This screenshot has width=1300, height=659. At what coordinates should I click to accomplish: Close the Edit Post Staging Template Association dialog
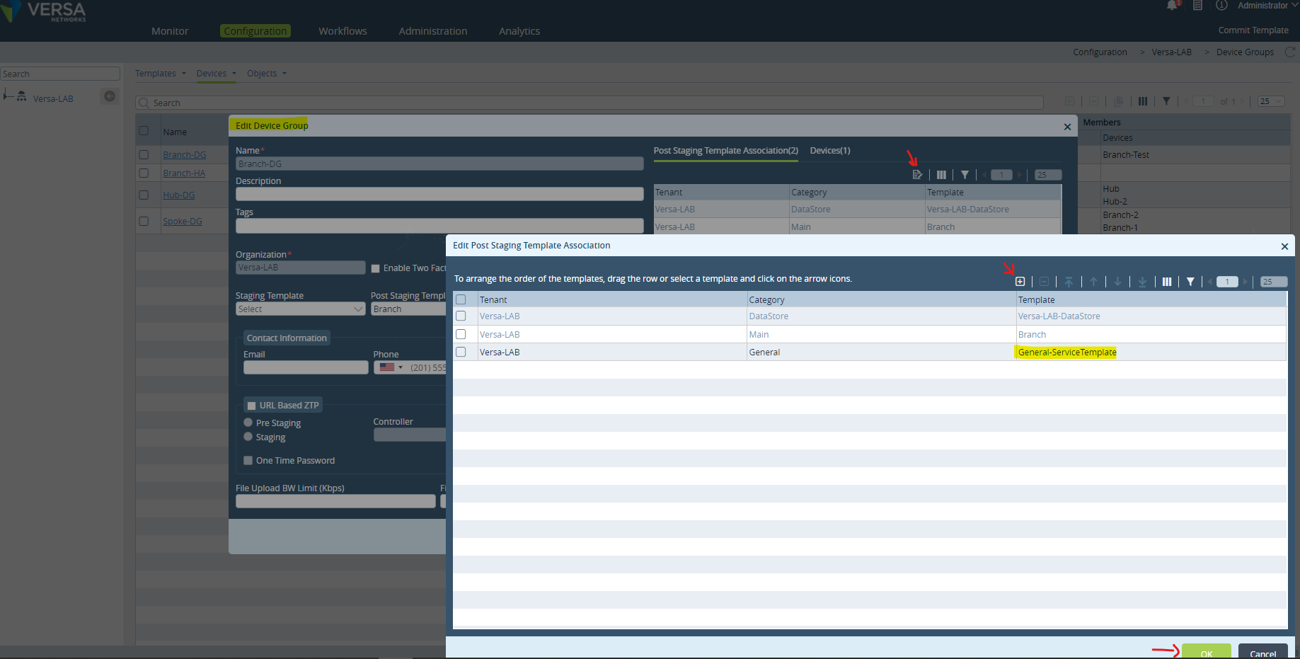click(x=1284, y=246)
